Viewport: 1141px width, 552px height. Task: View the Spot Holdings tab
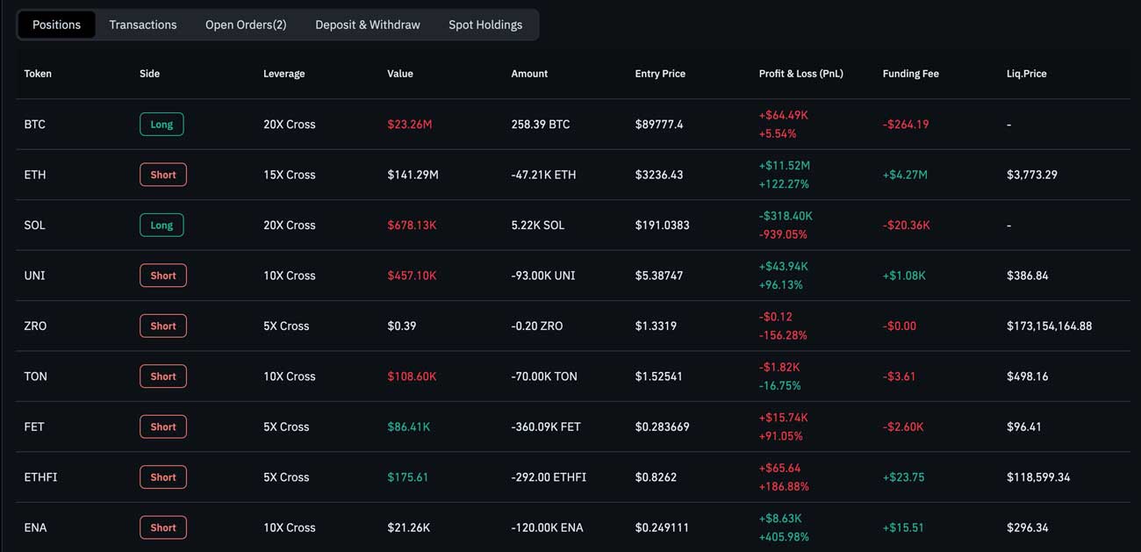(x=485, y=24)
